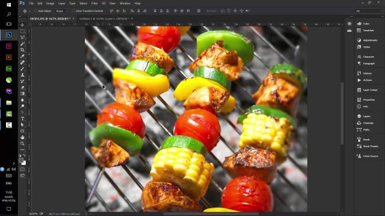Select the Gradient tool
Image resolution: width=385 pixels, height=216 pixels.
[22, 94]
